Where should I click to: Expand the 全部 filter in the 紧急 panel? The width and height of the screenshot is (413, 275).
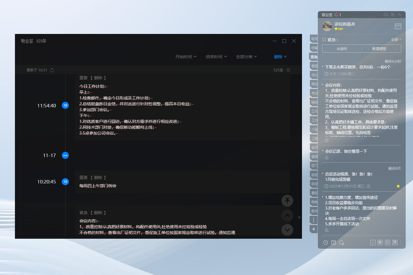pos(396,39)
